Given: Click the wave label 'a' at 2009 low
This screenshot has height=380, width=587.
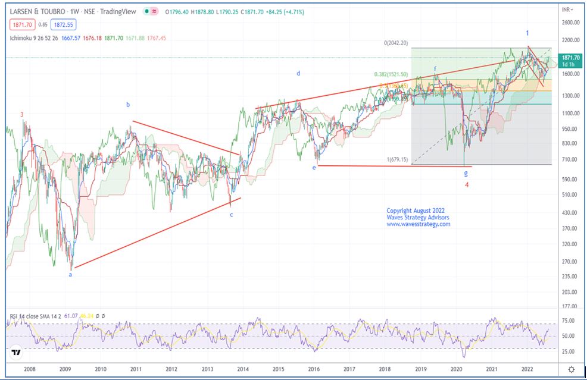Looking at the screenshot, I should 70,275.
